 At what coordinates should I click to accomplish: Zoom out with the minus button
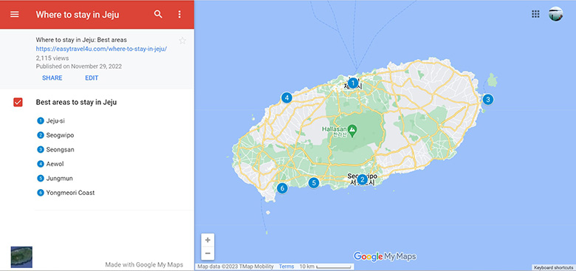(x=208, y=253)
